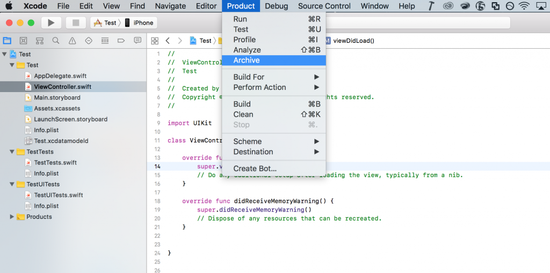Open the Destination submenu
This screenshot has width=550, height=273.
(x=274, y=151)
